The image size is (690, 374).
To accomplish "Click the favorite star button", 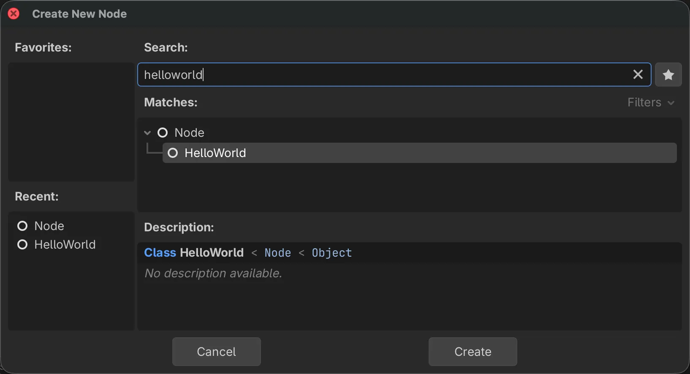I will click(x=668, y=75).
